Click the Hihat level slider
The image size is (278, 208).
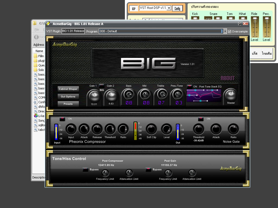coord(243,18)
